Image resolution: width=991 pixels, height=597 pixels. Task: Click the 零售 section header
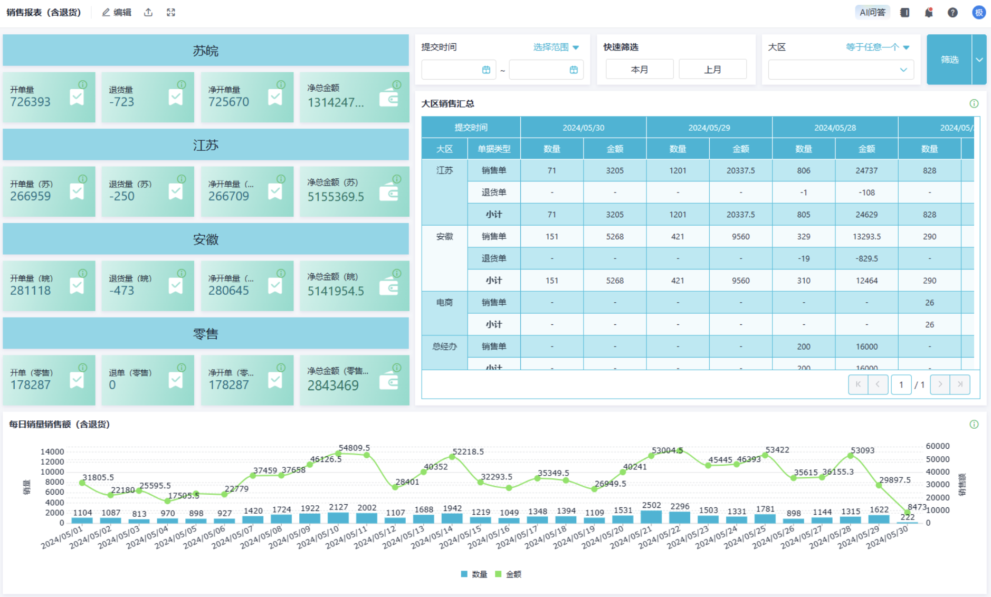coord(206,333)
